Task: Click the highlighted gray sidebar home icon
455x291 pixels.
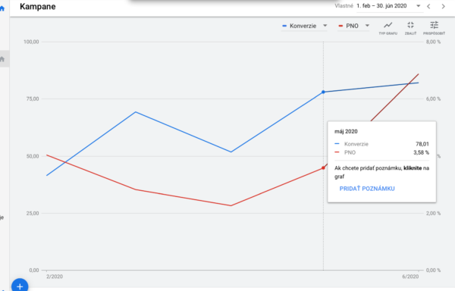Action: [2, 59]
